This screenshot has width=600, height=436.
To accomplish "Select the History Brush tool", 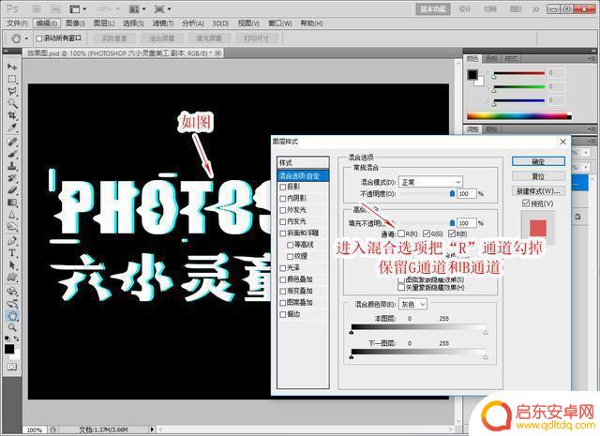I will click(12, 178).
